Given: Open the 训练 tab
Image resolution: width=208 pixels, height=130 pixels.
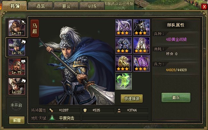Looking at the screenshot, I should 92,6.
